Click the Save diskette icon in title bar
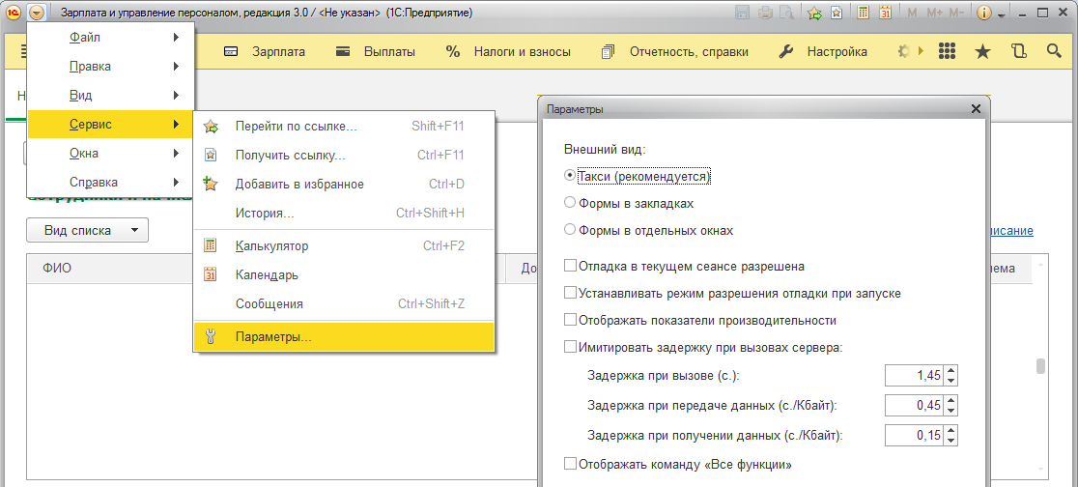The height and width of the screenshot is (487, 1078). pyautogui.click(x=743, y=13)
